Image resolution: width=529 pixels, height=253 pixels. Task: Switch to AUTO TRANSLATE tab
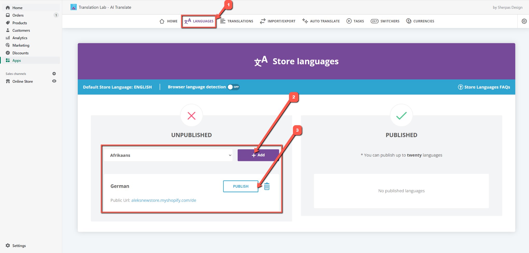pos(321,21)
